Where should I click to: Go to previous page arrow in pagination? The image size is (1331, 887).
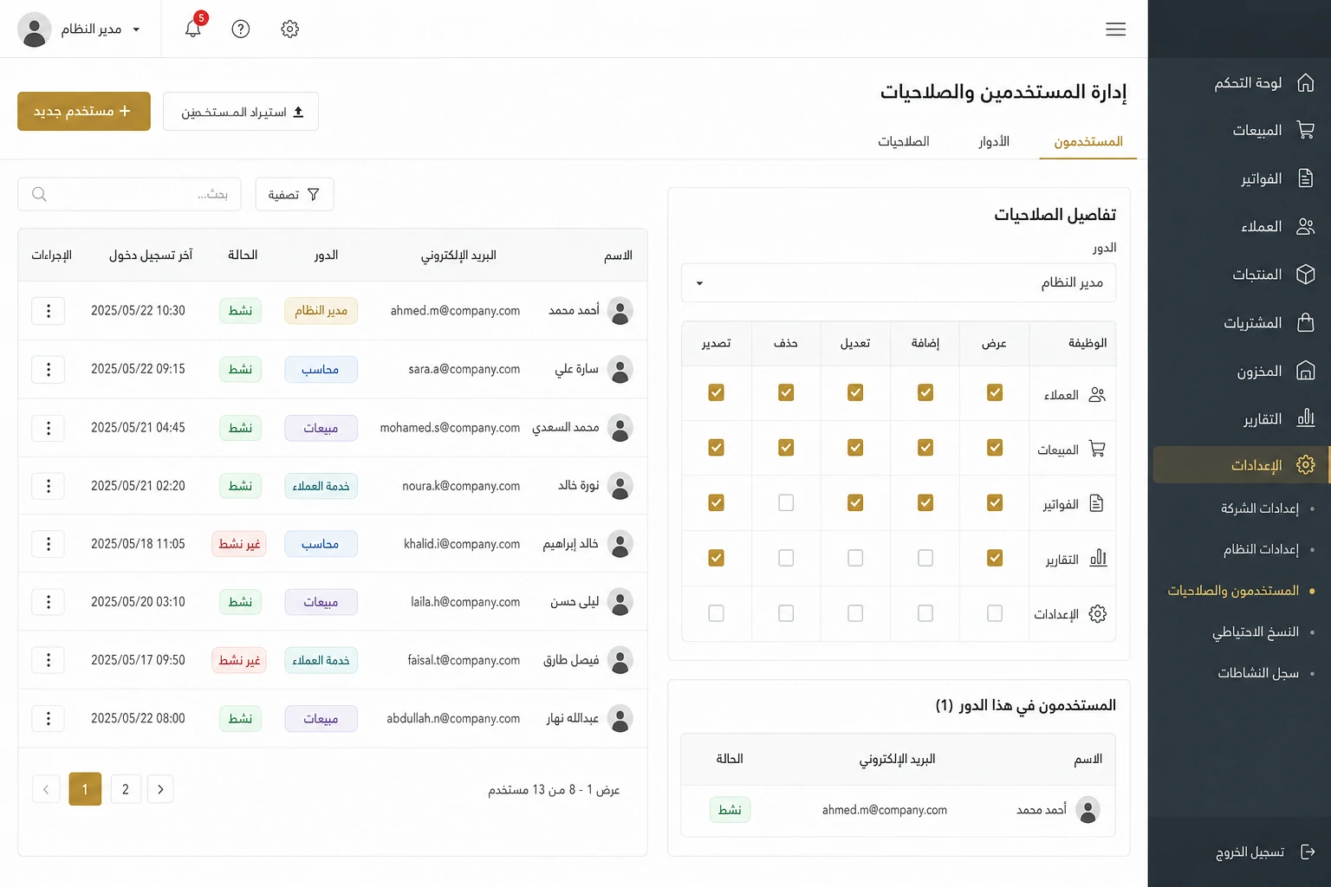tap(46, 789)
